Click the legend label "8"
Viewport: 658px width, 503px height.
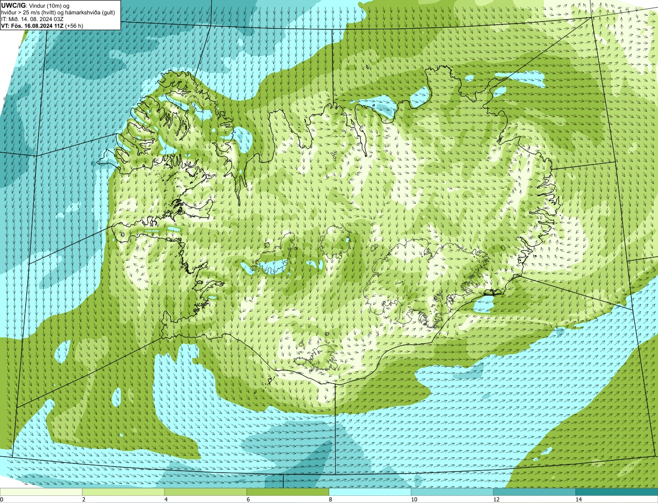(330, 499)
